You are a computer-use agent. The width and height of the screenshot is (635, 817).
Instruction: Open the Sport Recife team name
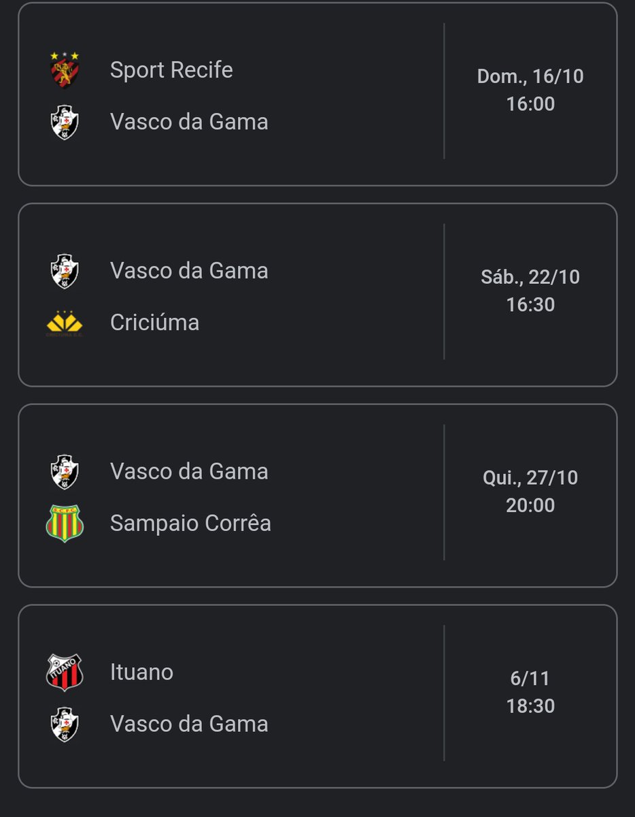pyautogui.click(x=171, y=70)
